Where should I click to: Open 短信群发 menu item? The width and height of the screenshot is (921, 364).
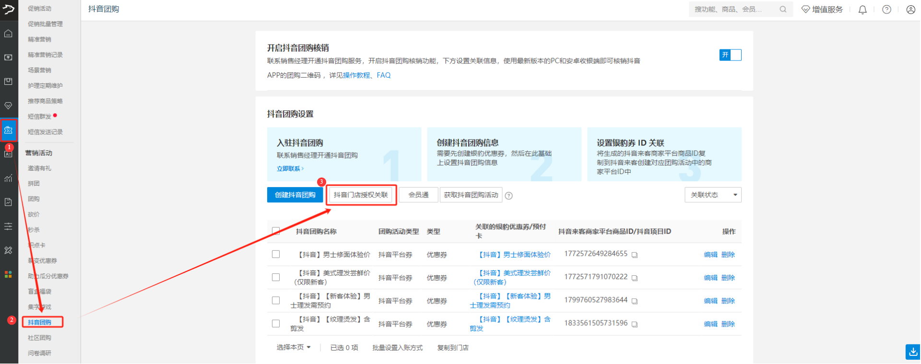40,117
